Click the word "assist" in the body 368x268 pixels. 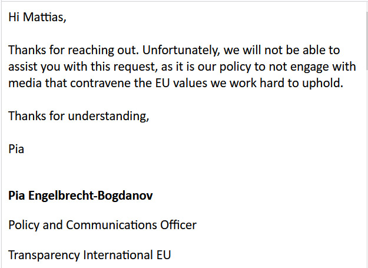click(x=23, y=67)
